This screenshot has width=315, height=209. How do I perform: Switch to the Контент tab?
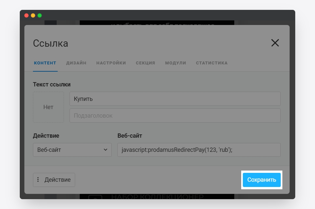(x=45, y=63)
